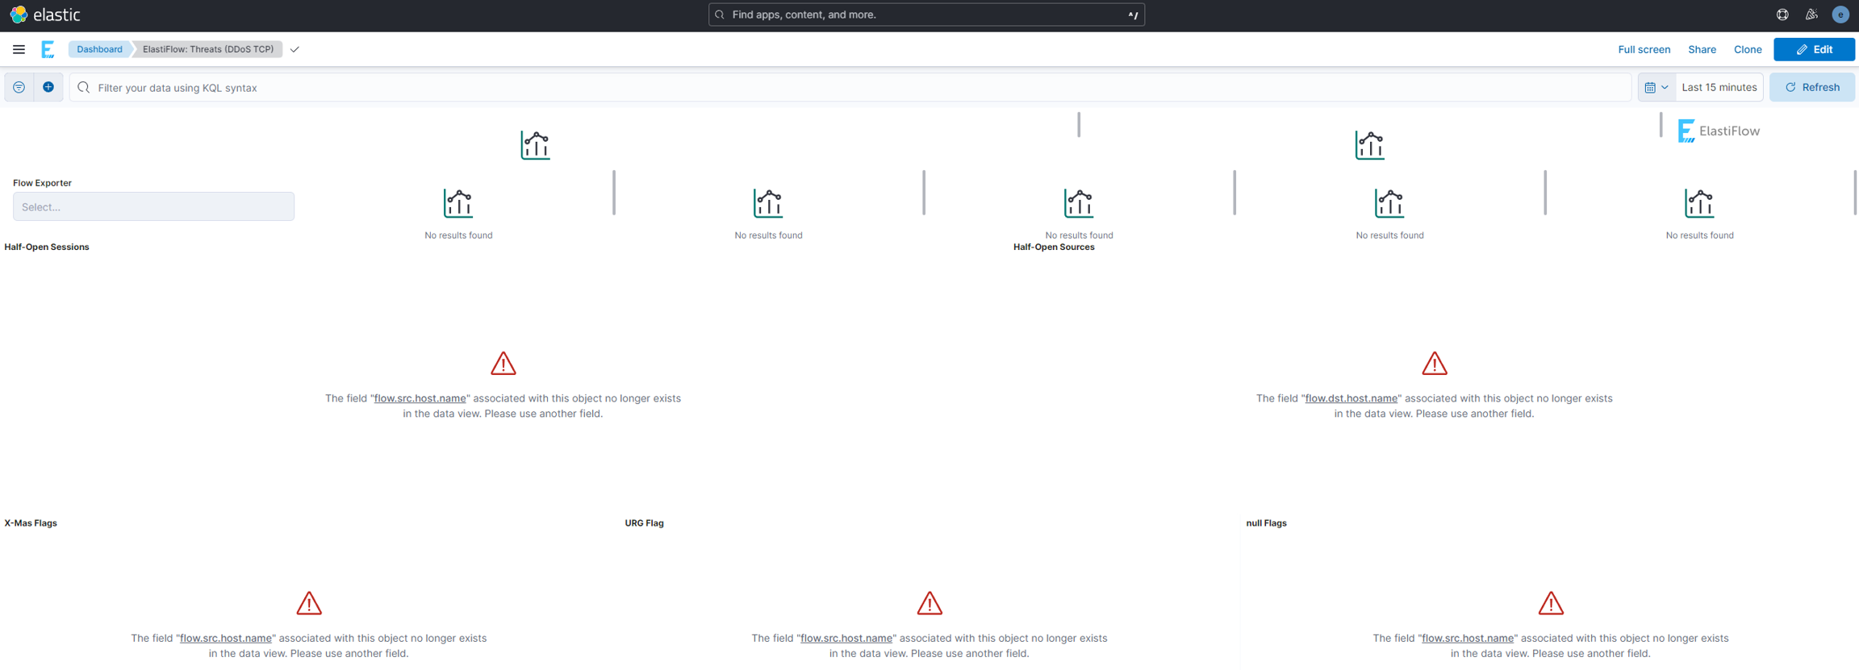The image size is (1859, 670).
Task: Click the KQL filter query input
Action: (x=855, y=87)
